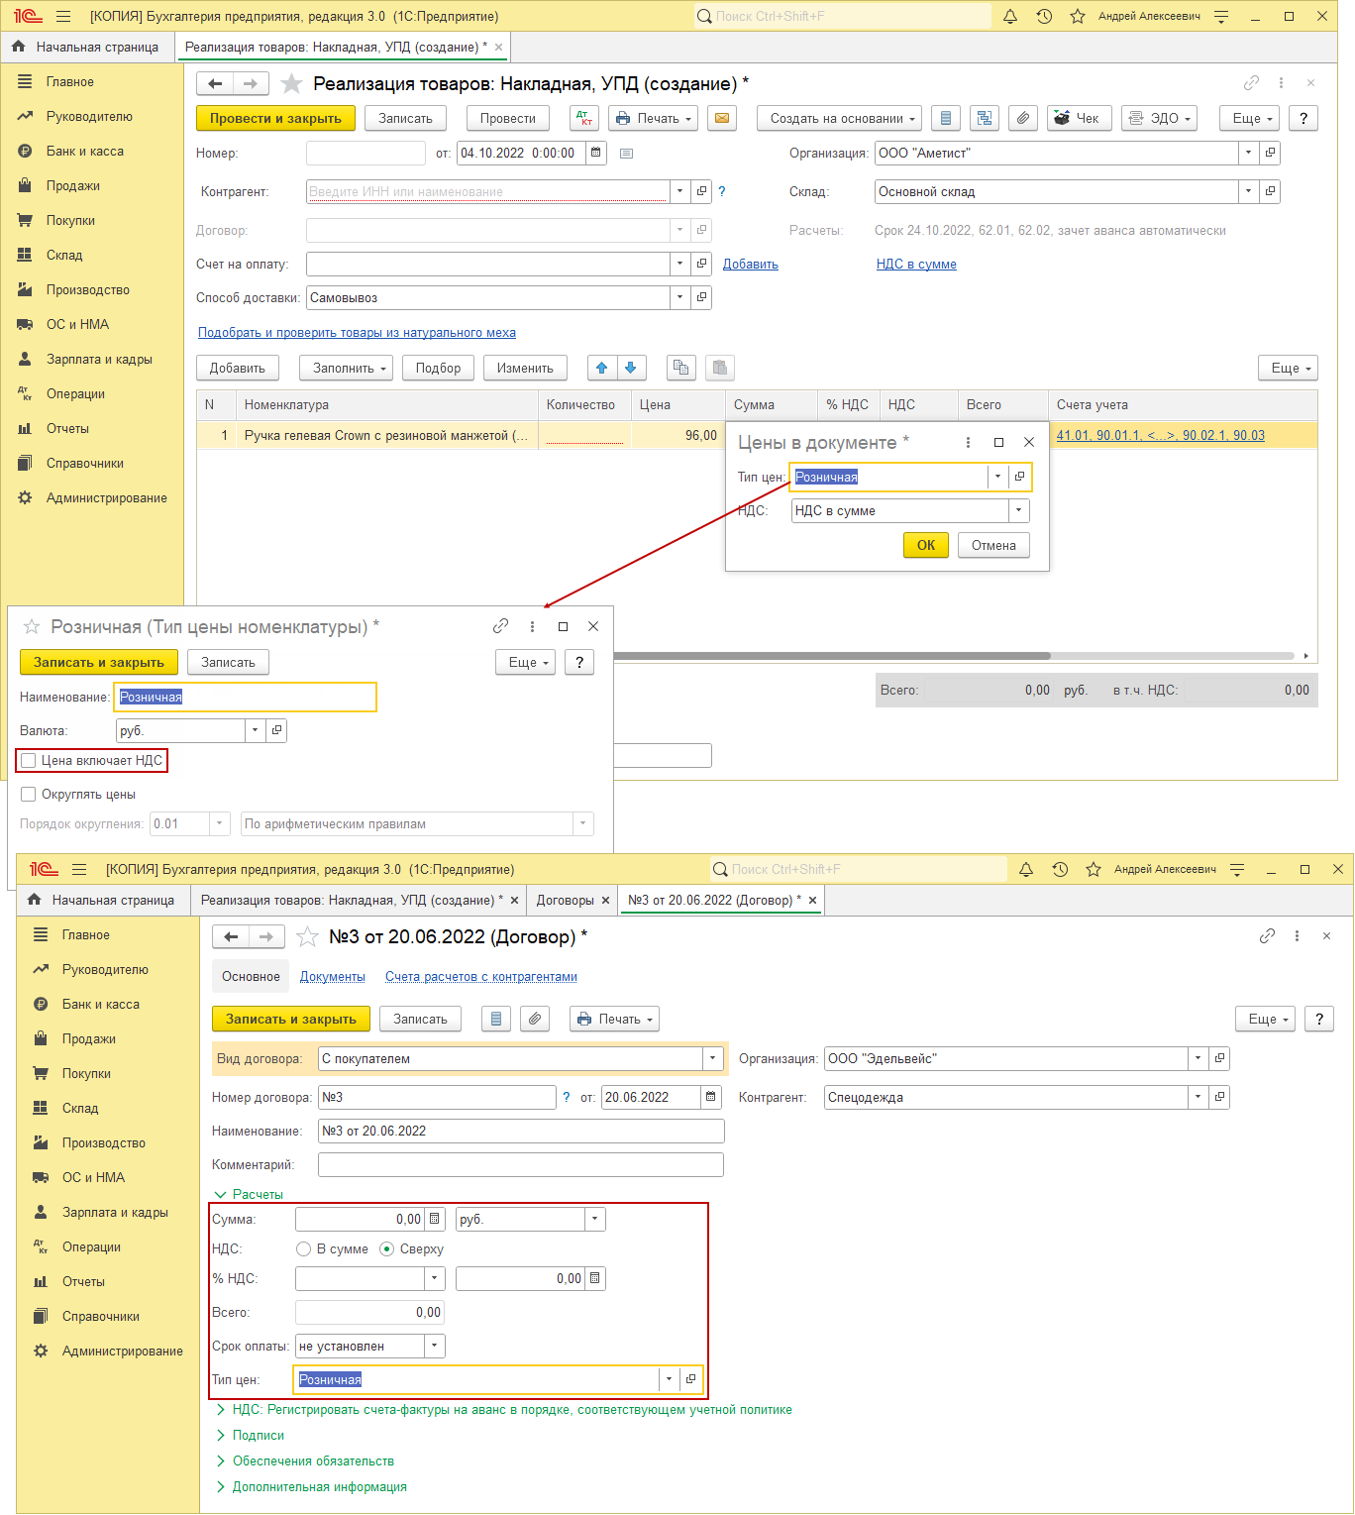The image size is (1355, 1515).
Task: Open the paperclip attachments in the contract form
Action: click(x=535, y=1019)
